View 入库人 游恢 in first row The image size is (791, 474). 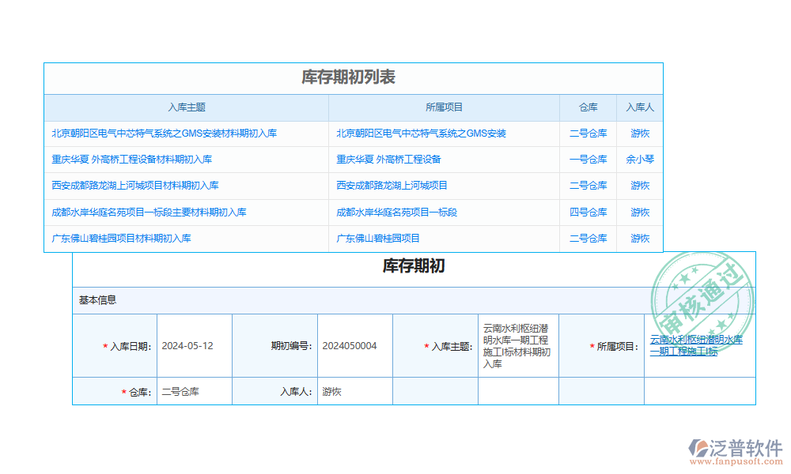point(639,134)
